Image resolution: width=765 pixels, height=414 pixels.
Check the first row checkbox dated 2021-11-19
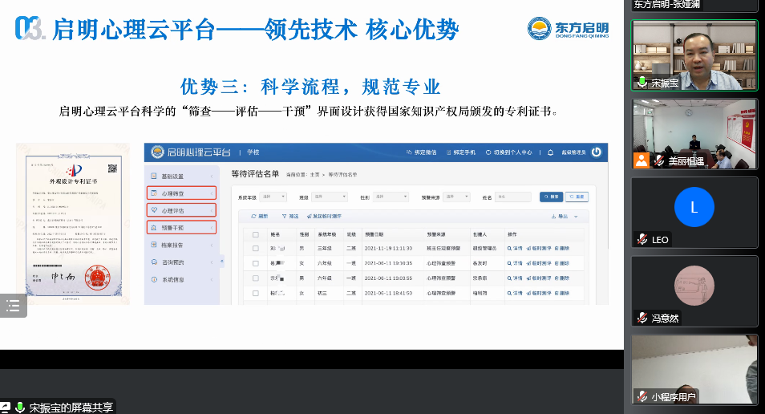tap(256, 249)
